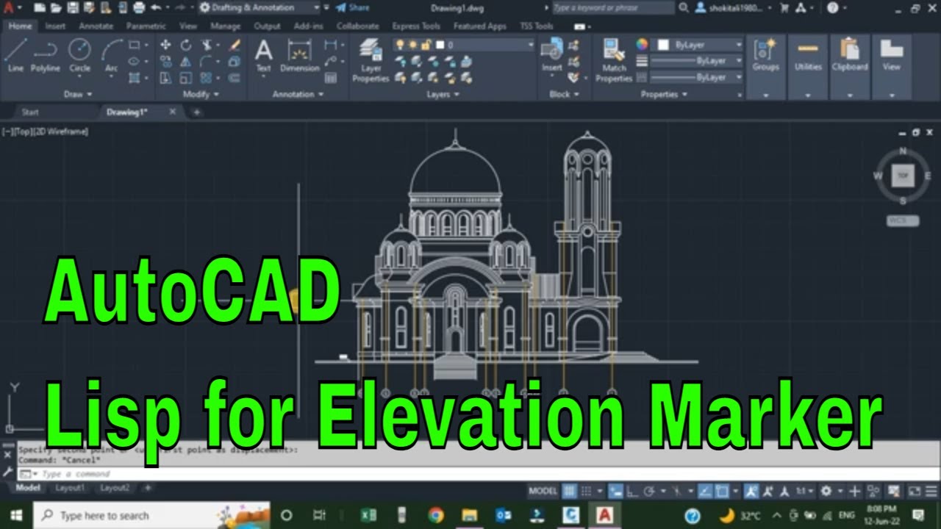Image resolution: width=941 pixels, height=529 pixels.
Task: Open Layer Properties manager
Action: (371, 60)
